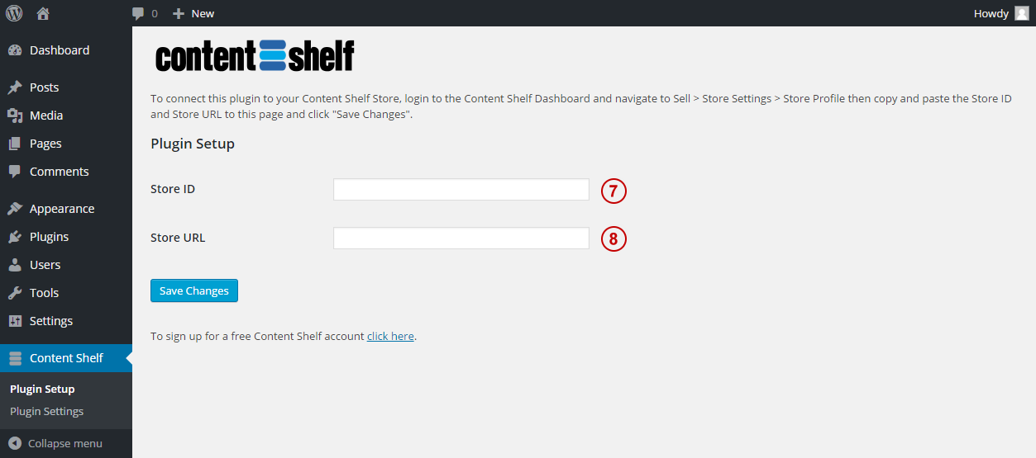Click the Posts pushpin icon
1036x458 pixels.
pyautogui.click(x=15, y=87)
